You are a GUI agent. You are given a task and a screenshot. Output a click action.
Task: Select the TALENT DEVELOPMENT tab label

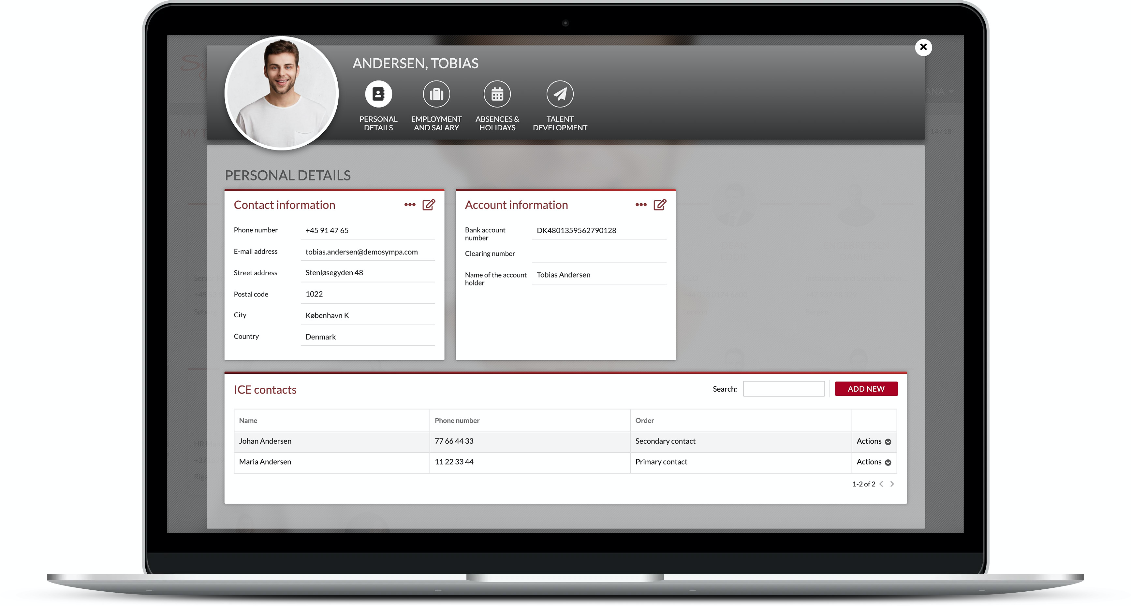tap(560, 123)
